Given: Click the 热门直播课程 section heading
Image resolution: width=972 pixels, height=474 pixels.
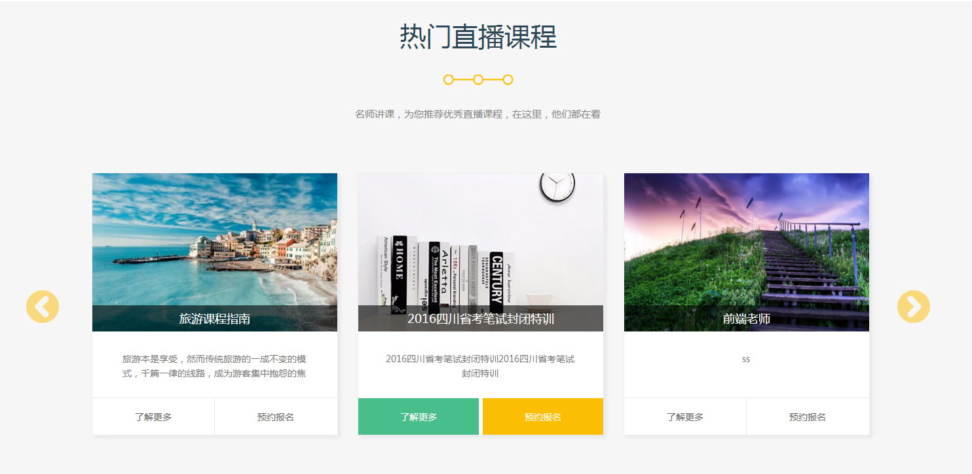Looking at the screenshot, I should [x=478, y=37].
